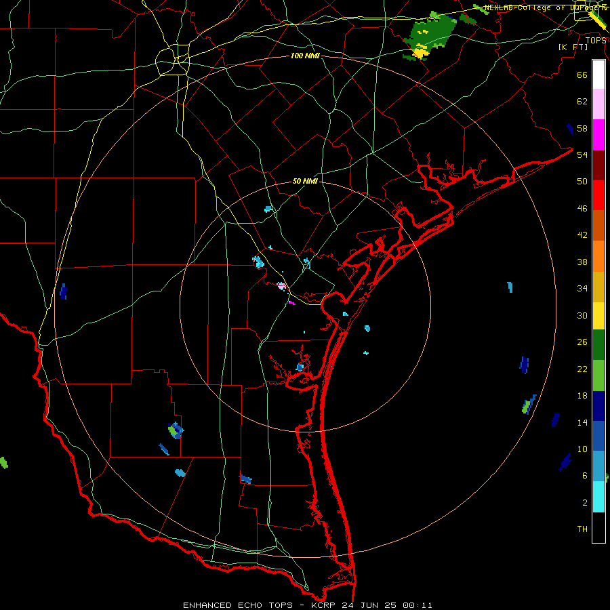Viewport: 610px width, 610px height.
Task: Click the light pink legend swatch
Action: click(x=598, y=104)
